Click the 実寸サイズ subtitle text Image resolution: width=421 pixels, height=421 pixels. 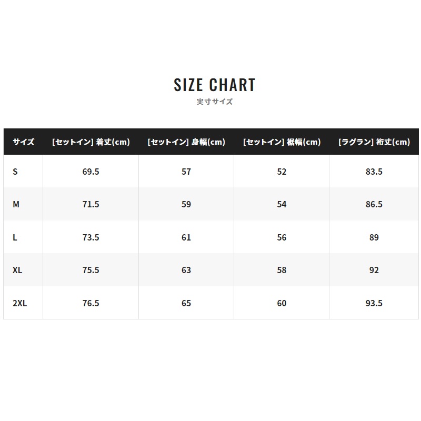click(214, 102)
